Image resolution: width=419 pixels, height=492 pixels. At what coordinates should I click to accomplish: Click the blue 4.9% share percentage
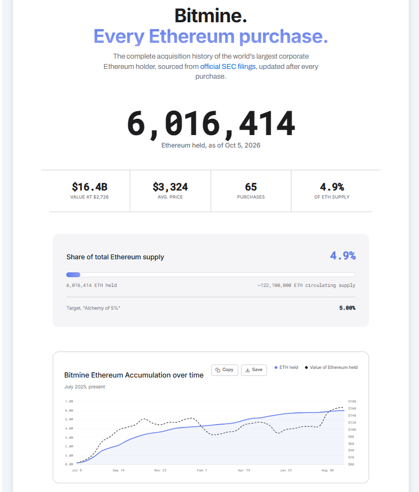342,255
